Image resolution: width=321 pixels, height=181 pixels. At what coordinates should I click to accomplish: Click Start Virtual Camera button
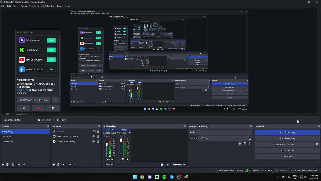pos(284,144)
